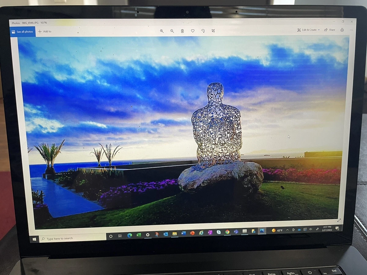The image size is (367, 275).
Task: Show hidden system tray icons
Action: [x=287, y=230]
